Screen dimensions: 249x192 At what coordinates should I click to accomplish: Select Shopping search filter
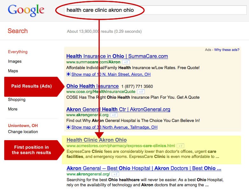[x=17, y=99]
